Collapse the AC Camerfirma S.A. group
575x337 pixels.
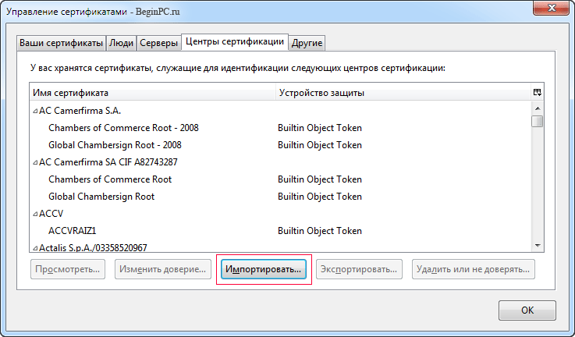[x=35, y=111]
